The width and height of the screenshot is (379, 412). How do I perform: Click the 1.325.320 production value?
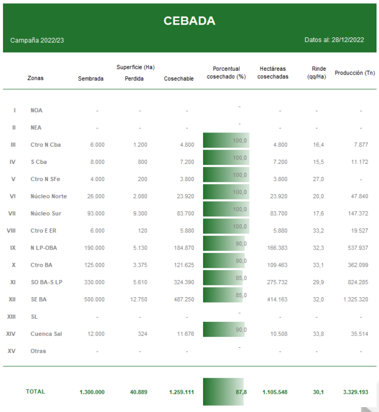pyautogui.click(x=355, y=299)
